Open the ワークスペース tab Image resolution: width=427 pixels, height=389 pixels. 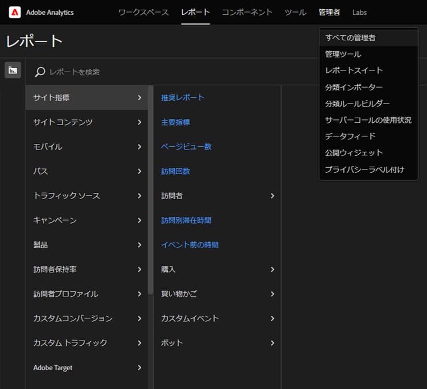tap(143, 13)
